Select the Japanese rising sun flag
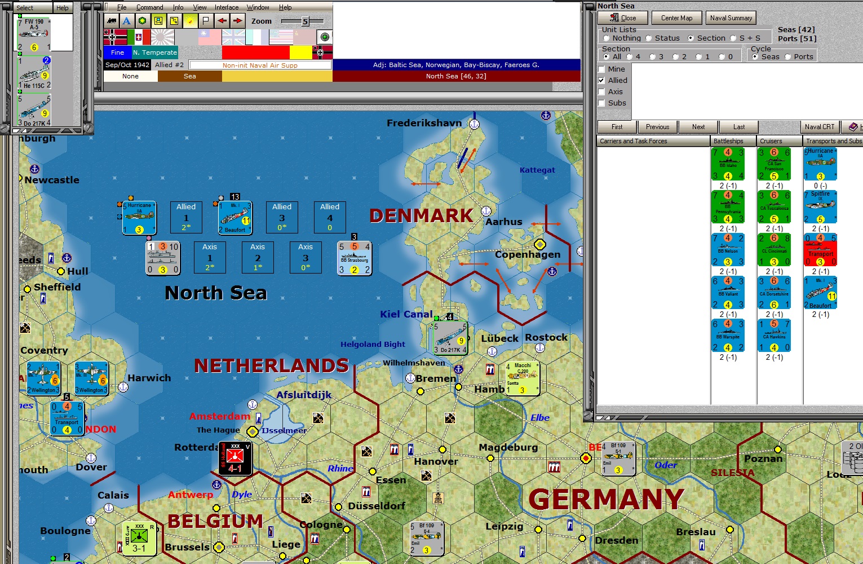The width and height of the screenshot is (863, 564). (x=163, y=37)
